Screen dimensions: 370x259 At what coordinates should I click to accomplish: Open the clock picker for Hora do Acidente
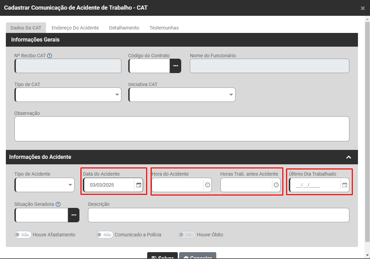[x=207, y=185]
